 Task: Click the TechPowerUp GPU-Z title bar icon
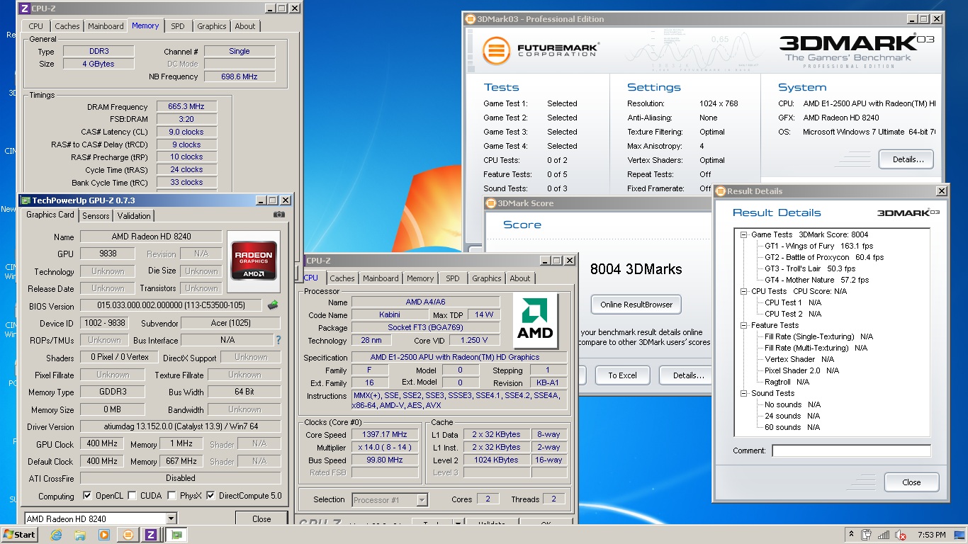point(26,200)
